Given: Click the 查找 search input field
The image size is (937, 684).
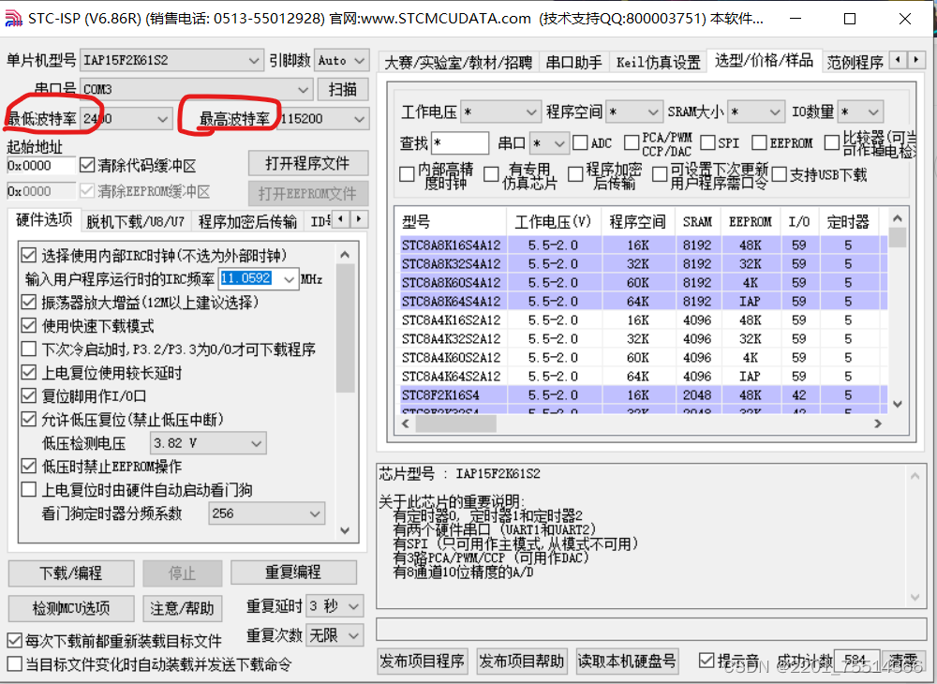Looking at the screenshot, I should point(460,142).
